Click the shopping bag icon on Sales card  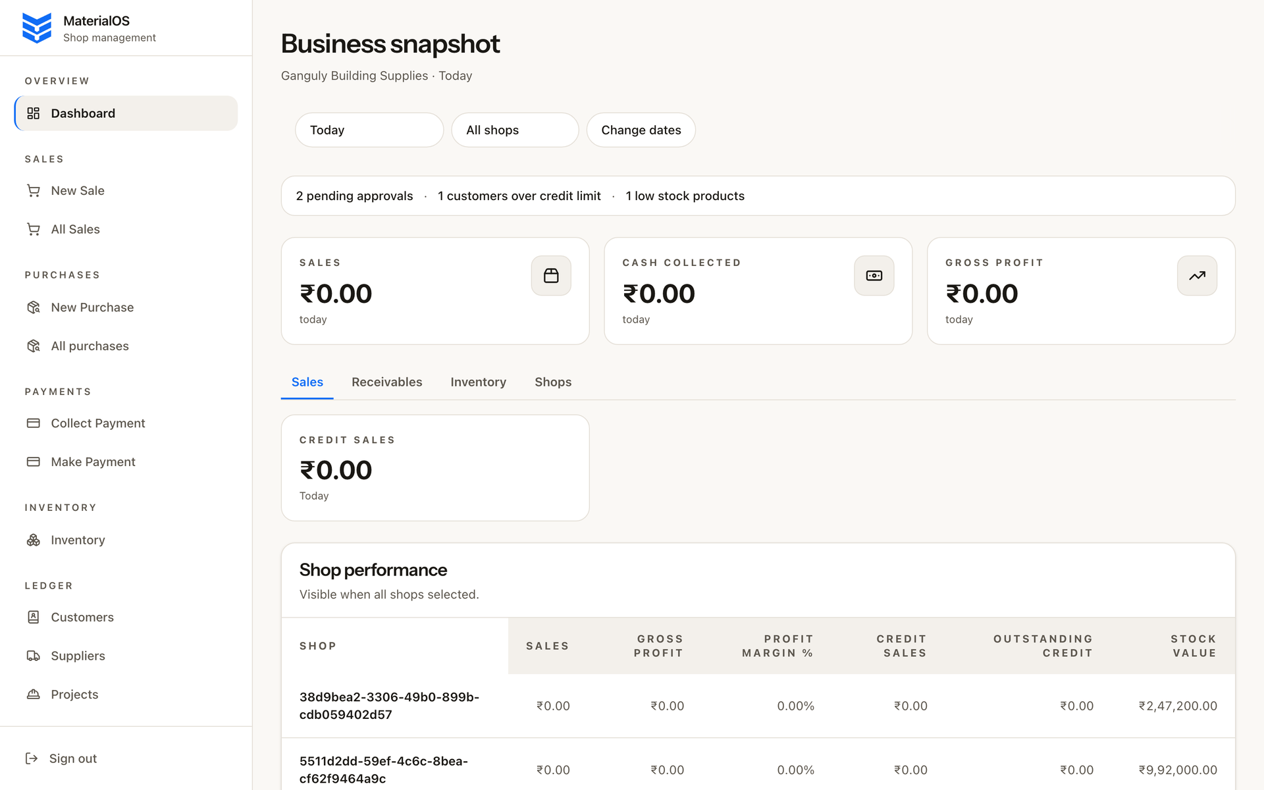tap(551, 276)
